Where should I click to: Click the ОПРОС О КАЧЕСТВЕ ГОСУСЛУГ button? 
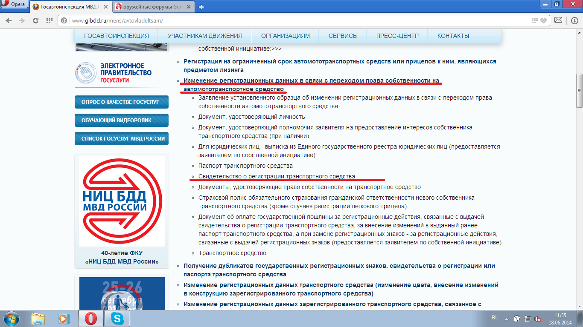(x=121, y=102)
